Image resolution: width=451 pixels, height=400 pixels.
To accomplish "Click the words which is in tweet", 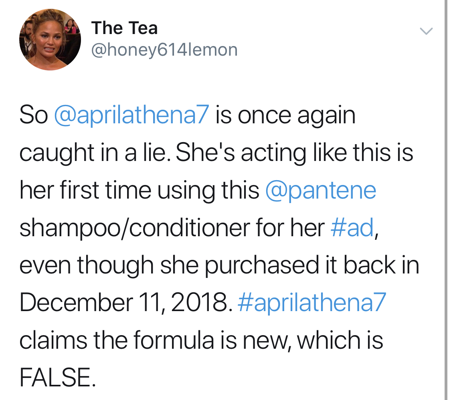I will pos(340,340).
